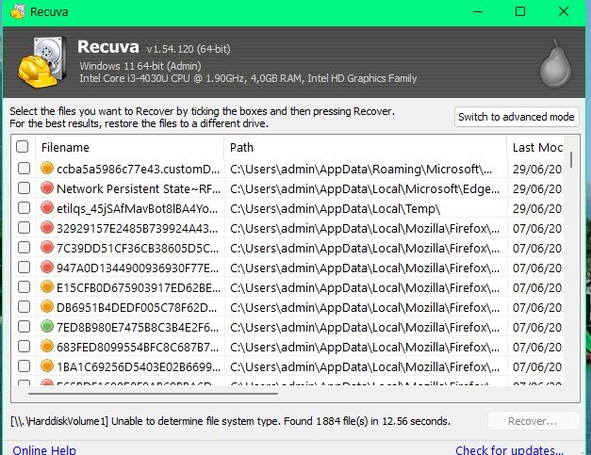Click red status dot for etilqs_45jSAfMavBot8 file
This screenshot has height=455, width=591.
(x=47, y=207)
